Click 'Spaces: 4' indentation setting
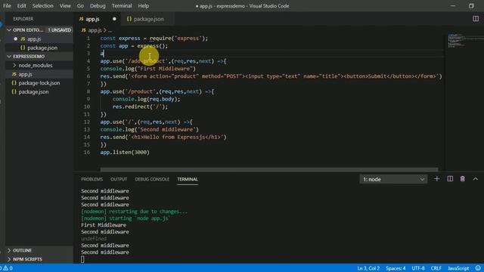Screen dimensions: 484x272 (x=396, y=268)
